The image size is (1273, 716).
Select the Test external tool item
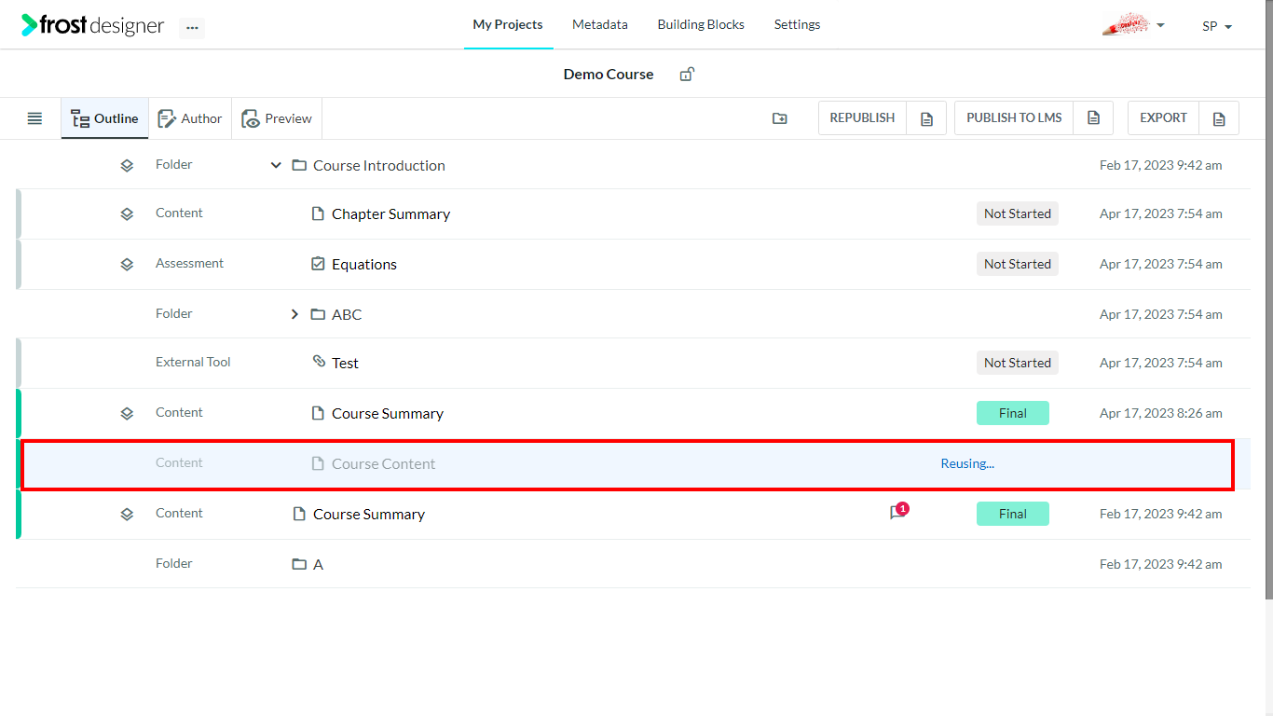345,363
